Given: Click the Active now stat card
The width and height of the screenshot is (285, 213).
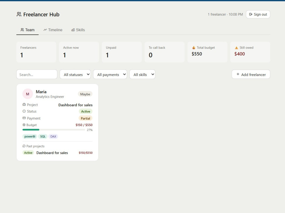Looking at the screenshot, I should coord(79,52).
